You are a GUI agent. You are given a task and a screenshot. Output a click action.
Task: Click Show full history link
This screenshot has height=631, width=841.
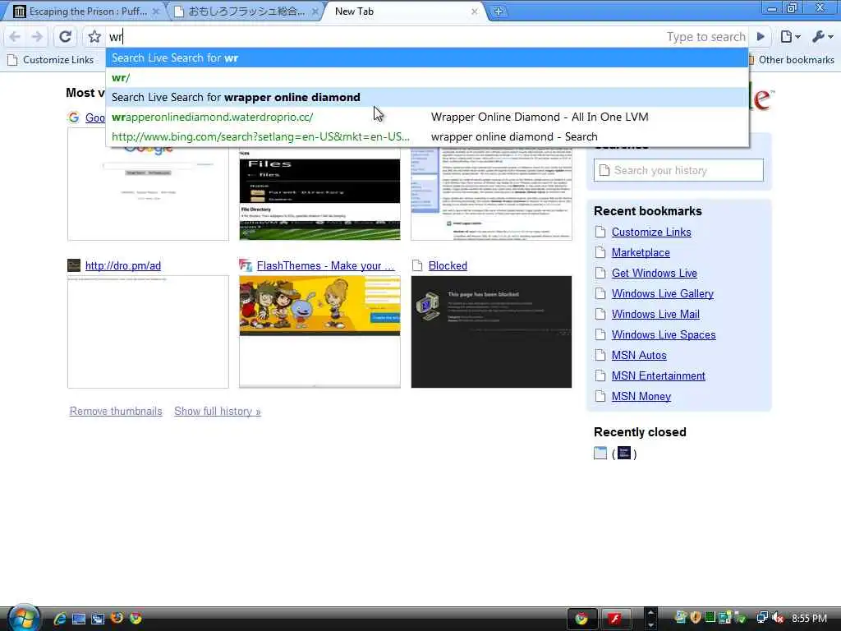217,411
